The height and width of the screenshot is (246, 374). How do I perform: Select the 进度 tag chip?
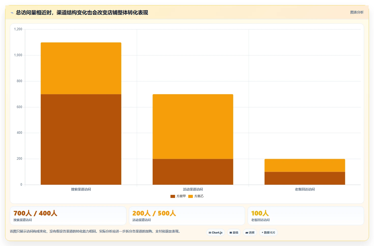(250, 233)
